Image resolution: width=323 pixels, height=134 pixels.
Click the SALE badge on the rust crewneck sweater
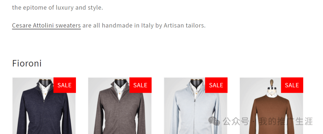292,85
